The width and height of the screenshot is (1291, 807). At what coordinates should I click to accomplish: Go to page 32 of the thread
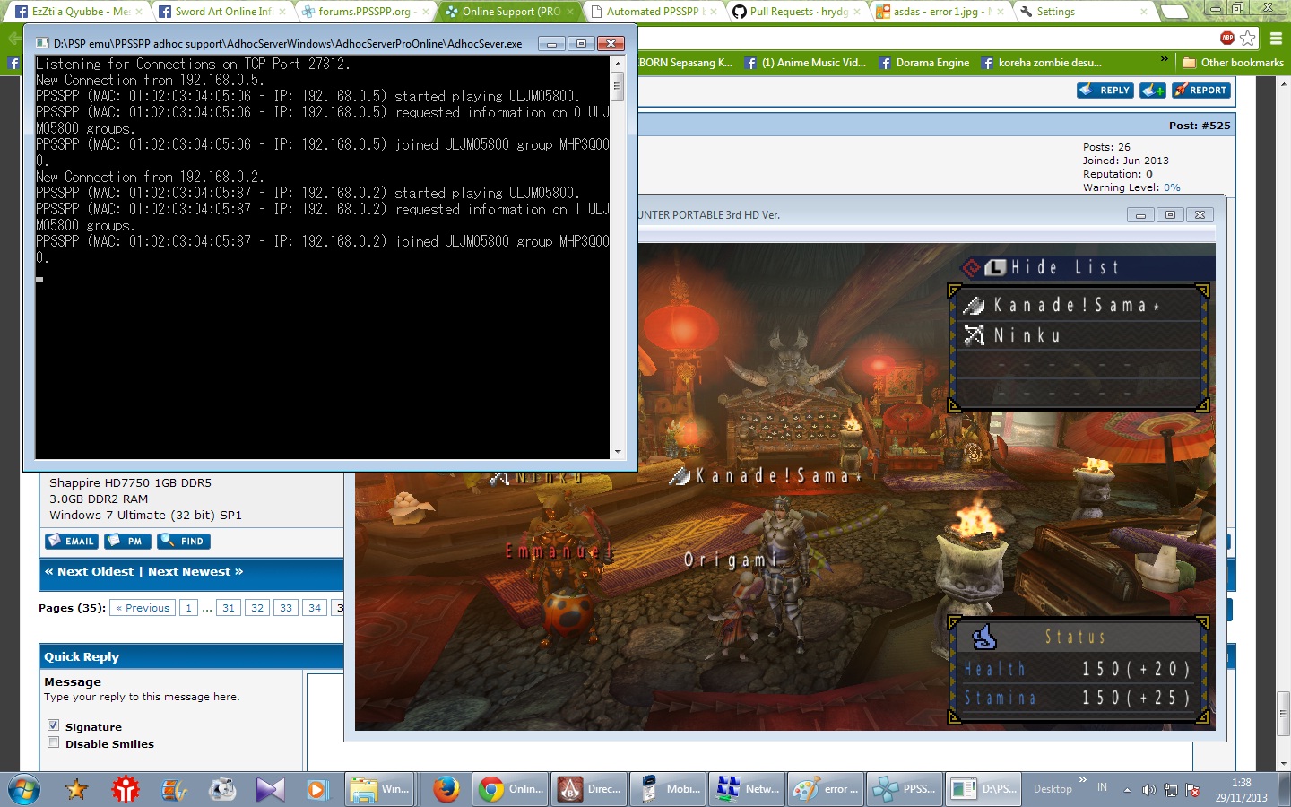click(x=257, y=608)
